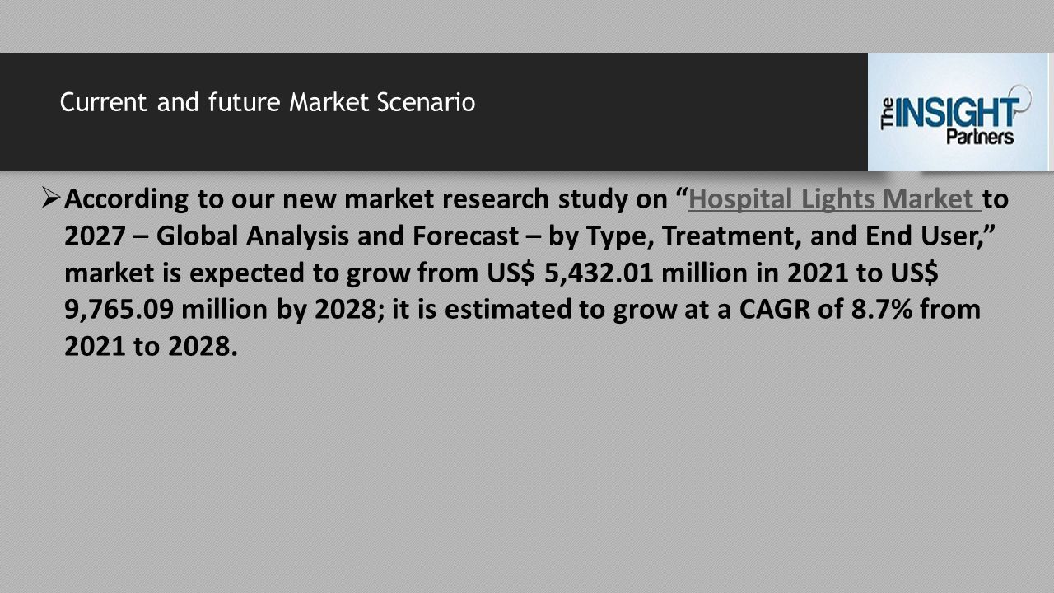Click The Insight Partners logo
The width and height of the screenshot is (1054, 593).
958,112
